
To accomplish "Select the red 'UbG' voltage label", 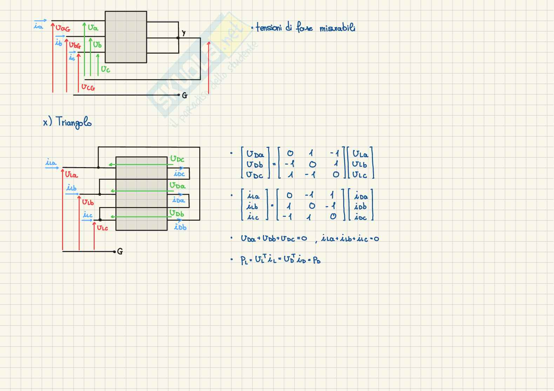I will tap(74, 45).
